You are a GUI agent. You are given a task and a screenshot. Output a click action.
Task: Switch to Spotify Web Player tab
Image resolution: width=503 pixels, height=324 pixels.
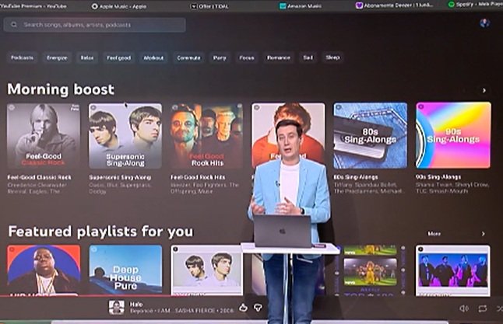click(475, 5)
